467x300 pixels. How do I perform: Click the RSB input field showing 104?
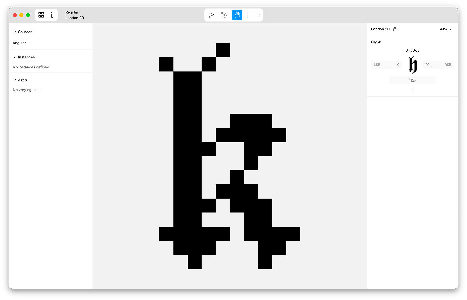click(438, 65)
